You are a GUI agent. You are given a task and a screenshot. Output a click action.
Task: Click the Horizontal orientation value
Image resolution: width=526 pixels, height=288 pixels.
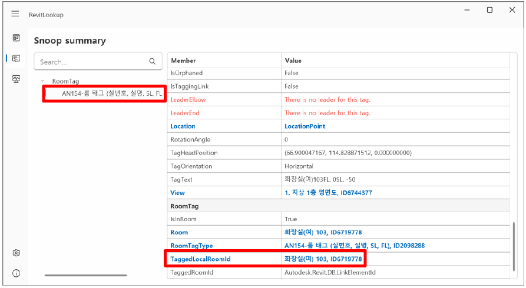(x=299, y=166)
